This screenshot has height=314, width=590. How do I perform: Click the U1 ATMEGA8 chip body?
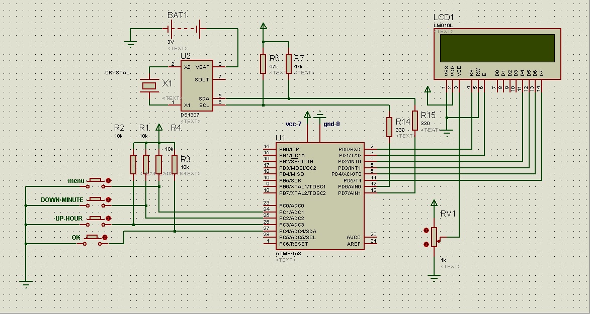click(x=320, y=196)
